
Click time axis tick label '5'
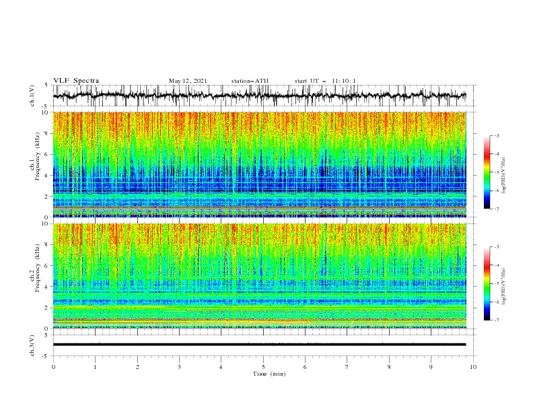tap(263, 367)
